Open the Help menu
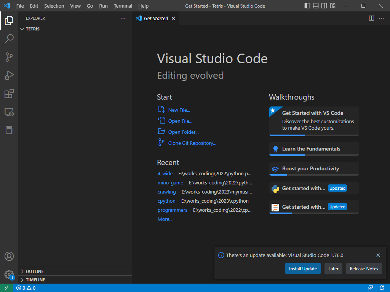 pos(143,6)
